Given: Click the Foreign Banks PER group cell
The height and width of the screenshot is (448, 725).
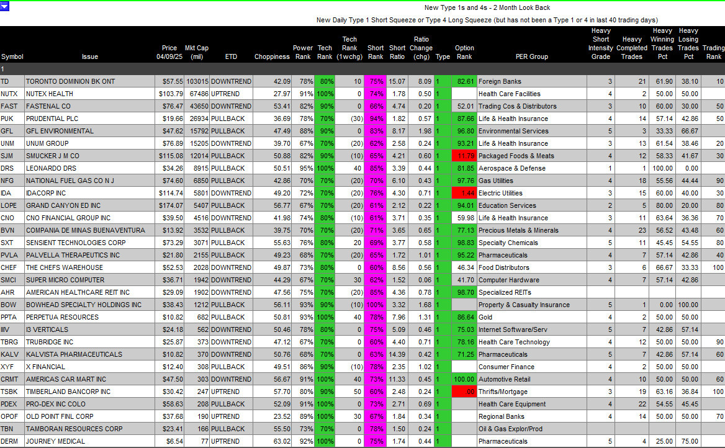Looking at the screenshot, I should point(532,81).
